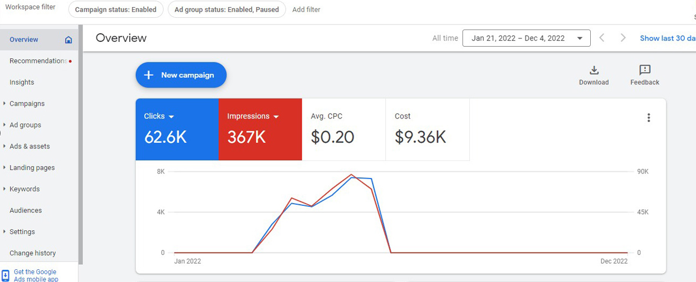Click the red Recommendations notification dot
Image resolution: width=696 pixels, height=282 pixels.
[70, 61]
